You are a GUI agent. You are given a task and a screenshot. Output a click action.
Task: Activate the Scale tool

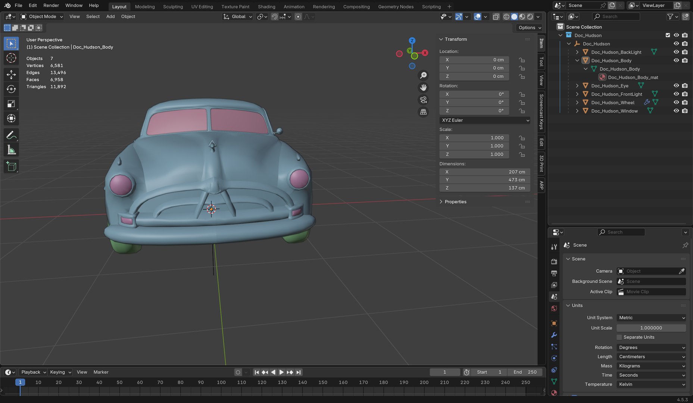(x=11, y=104)
